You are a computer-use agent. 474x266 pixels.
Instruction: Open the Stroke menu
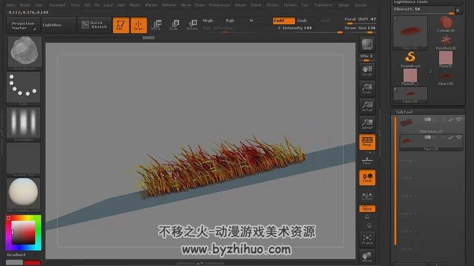point(272,5)
